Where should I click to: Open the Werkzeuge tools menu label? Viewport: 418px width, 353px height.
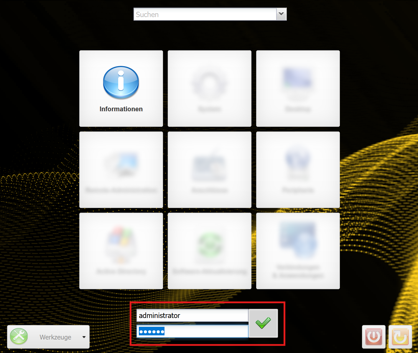tap(55, 337)
